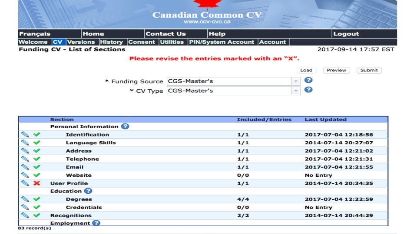Sort by the Section column header

point(62,120)
